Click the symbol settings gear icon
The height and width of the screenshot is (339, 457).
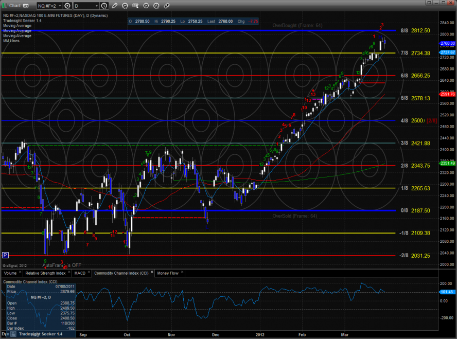[x=67, y=6]
